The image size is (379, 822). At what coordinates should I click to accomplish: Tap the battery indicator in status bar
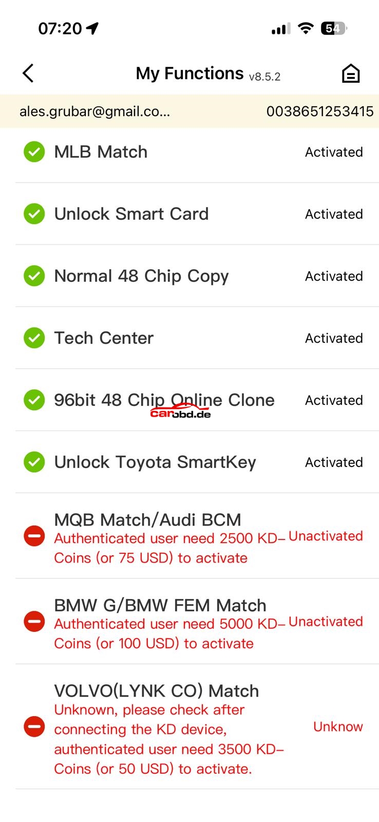[x=333, y=29]
